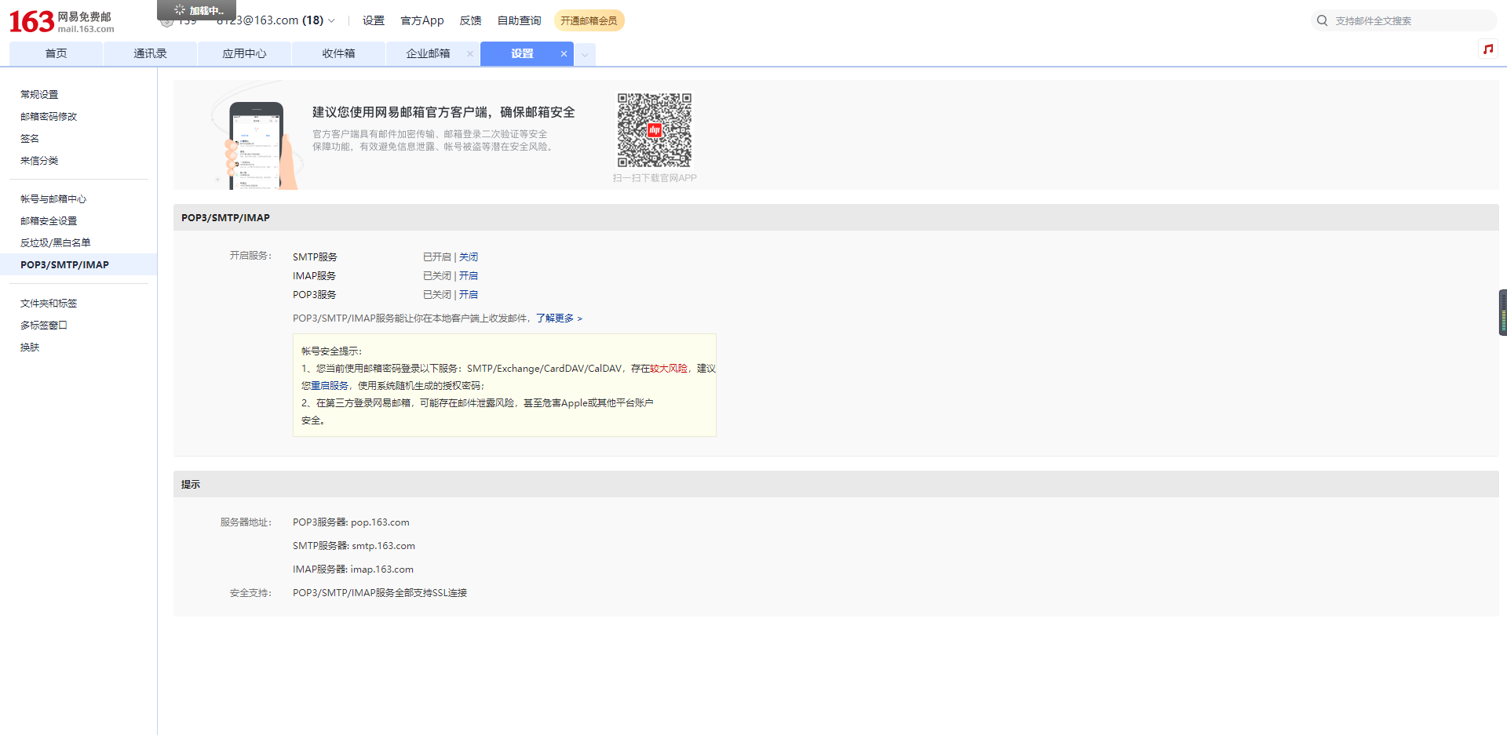Select the 企业邮箱 tab

428,53
